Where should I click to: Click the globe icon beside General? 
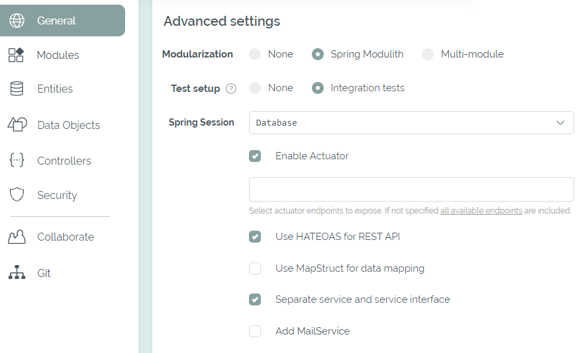(x=17, y=20)
